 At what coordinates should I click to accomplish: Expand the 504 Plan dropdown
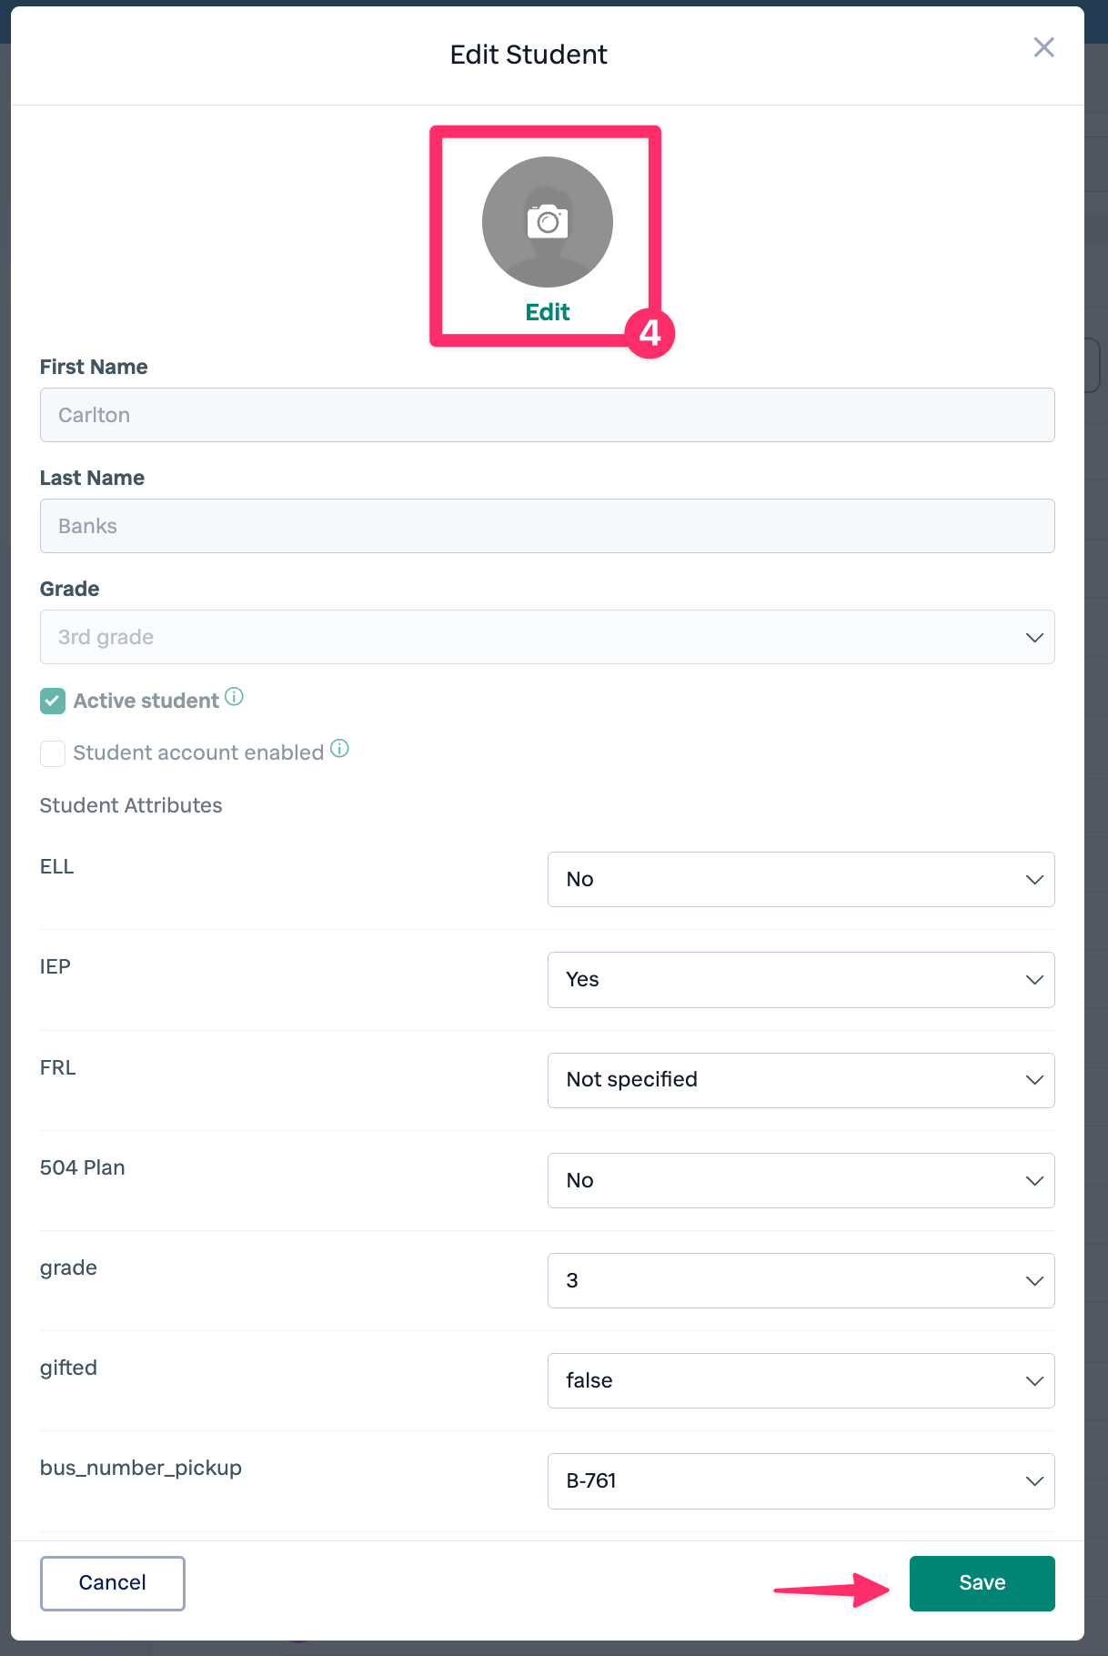[801, 1180]
